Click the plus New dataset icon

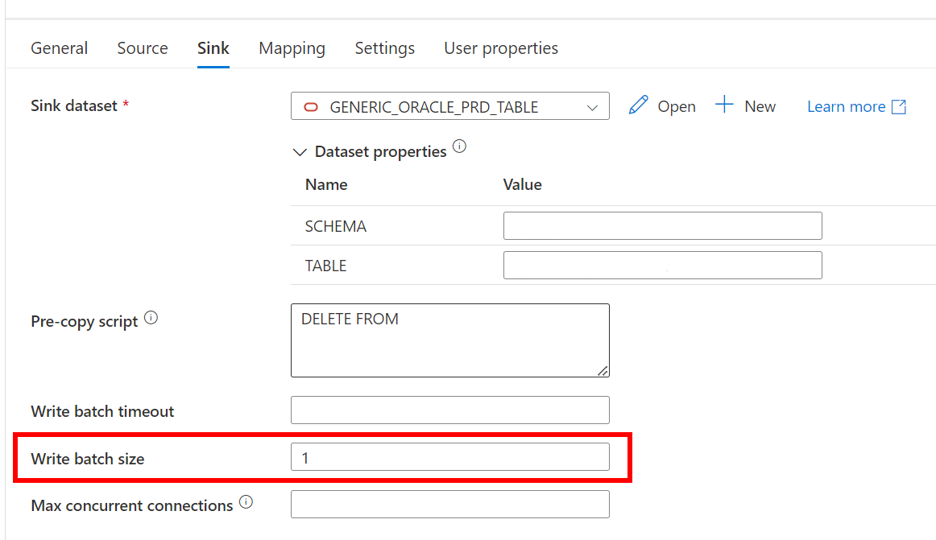coord(724,105)
